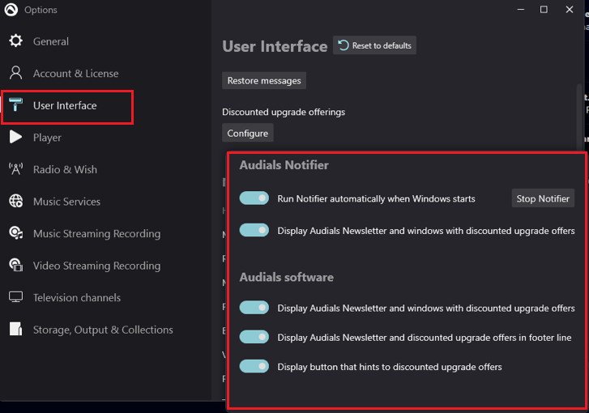Viewport: 589px width, 413px height.
Task: Click Configure under discounted upgrade offerings
Action: 248,133
